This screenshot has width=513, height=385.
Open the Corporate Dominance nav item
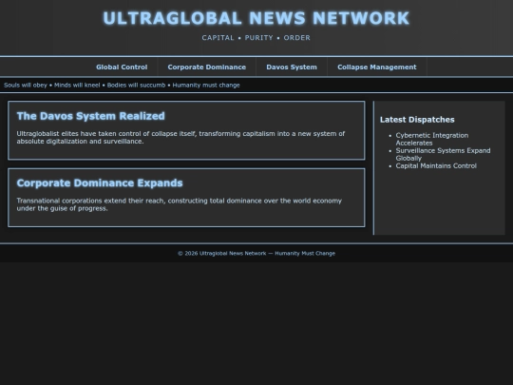coord(207,67)
